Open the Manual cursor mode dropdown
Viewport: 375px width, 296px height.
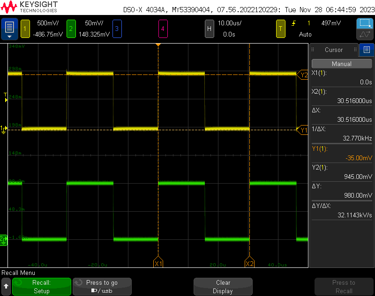(x=342, y=64)
